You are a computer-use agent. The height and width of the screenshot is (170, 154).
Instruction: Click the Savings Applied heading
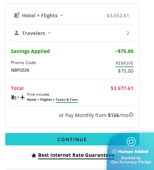point(30,51)
